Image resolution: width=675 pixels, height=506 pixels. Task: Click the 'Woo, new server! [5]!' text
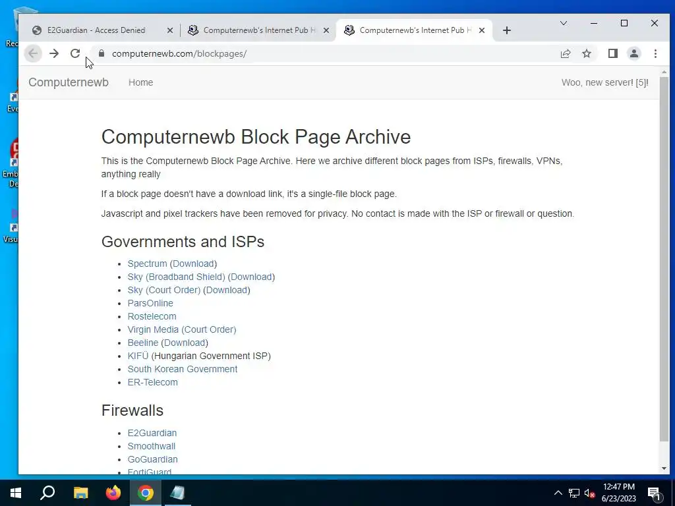[x=605, y=82]
